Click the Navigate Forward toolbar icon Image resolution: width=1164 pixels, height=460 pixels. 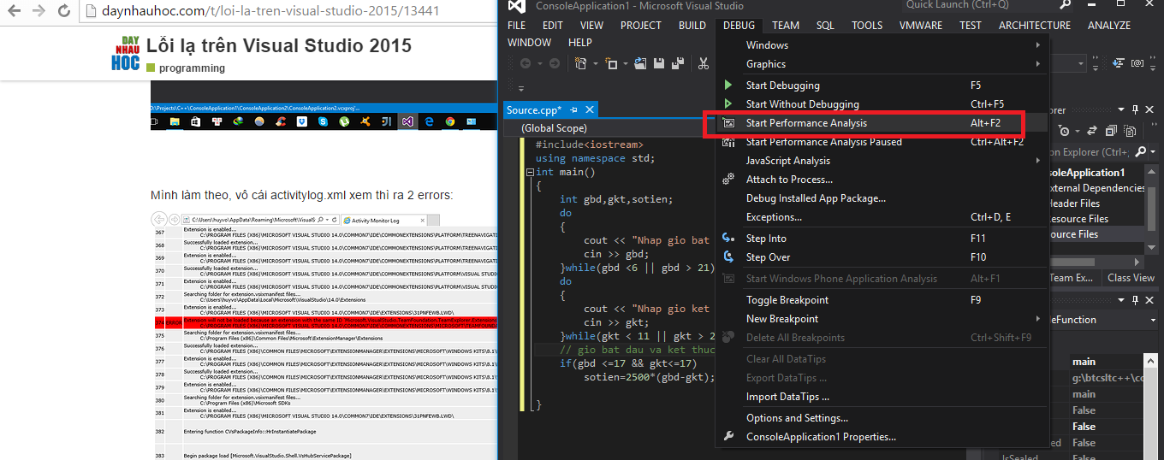point(554,63)
